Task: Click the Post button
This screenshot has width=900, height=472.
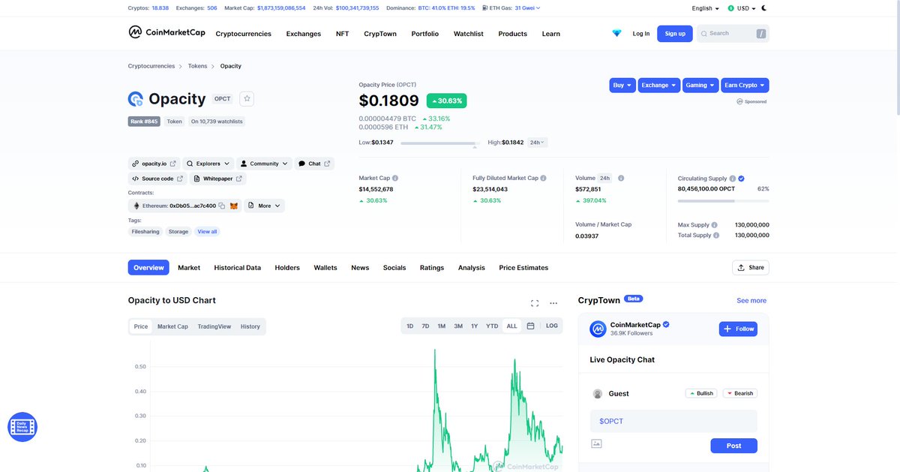Action: pos(733,446)
